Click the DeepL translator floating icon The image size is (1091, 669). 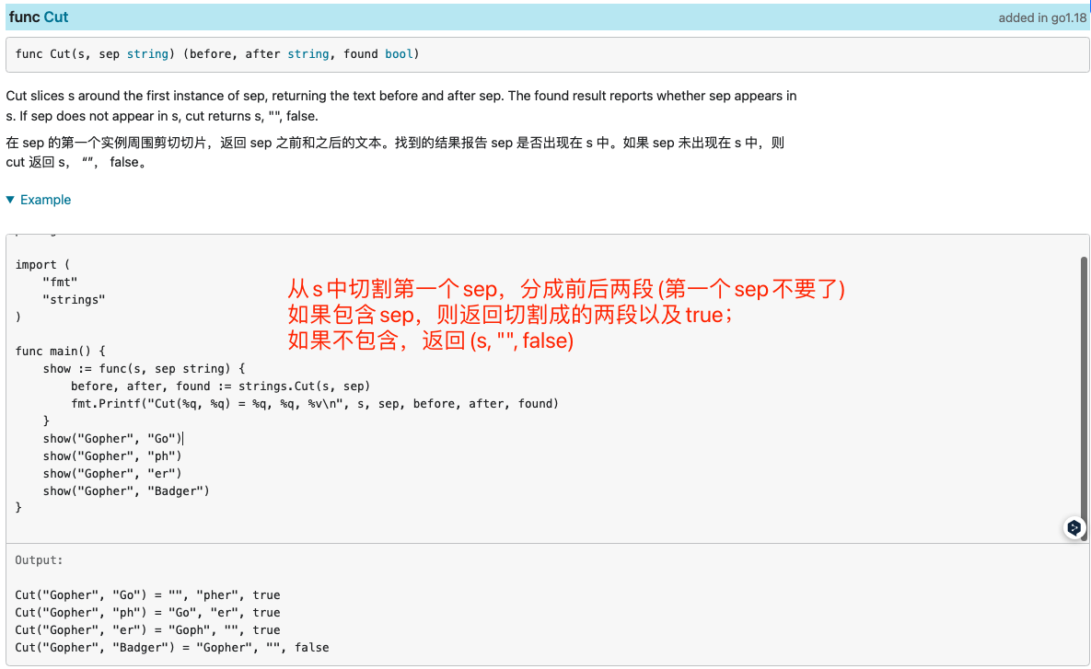click(x=1074, y=527)
